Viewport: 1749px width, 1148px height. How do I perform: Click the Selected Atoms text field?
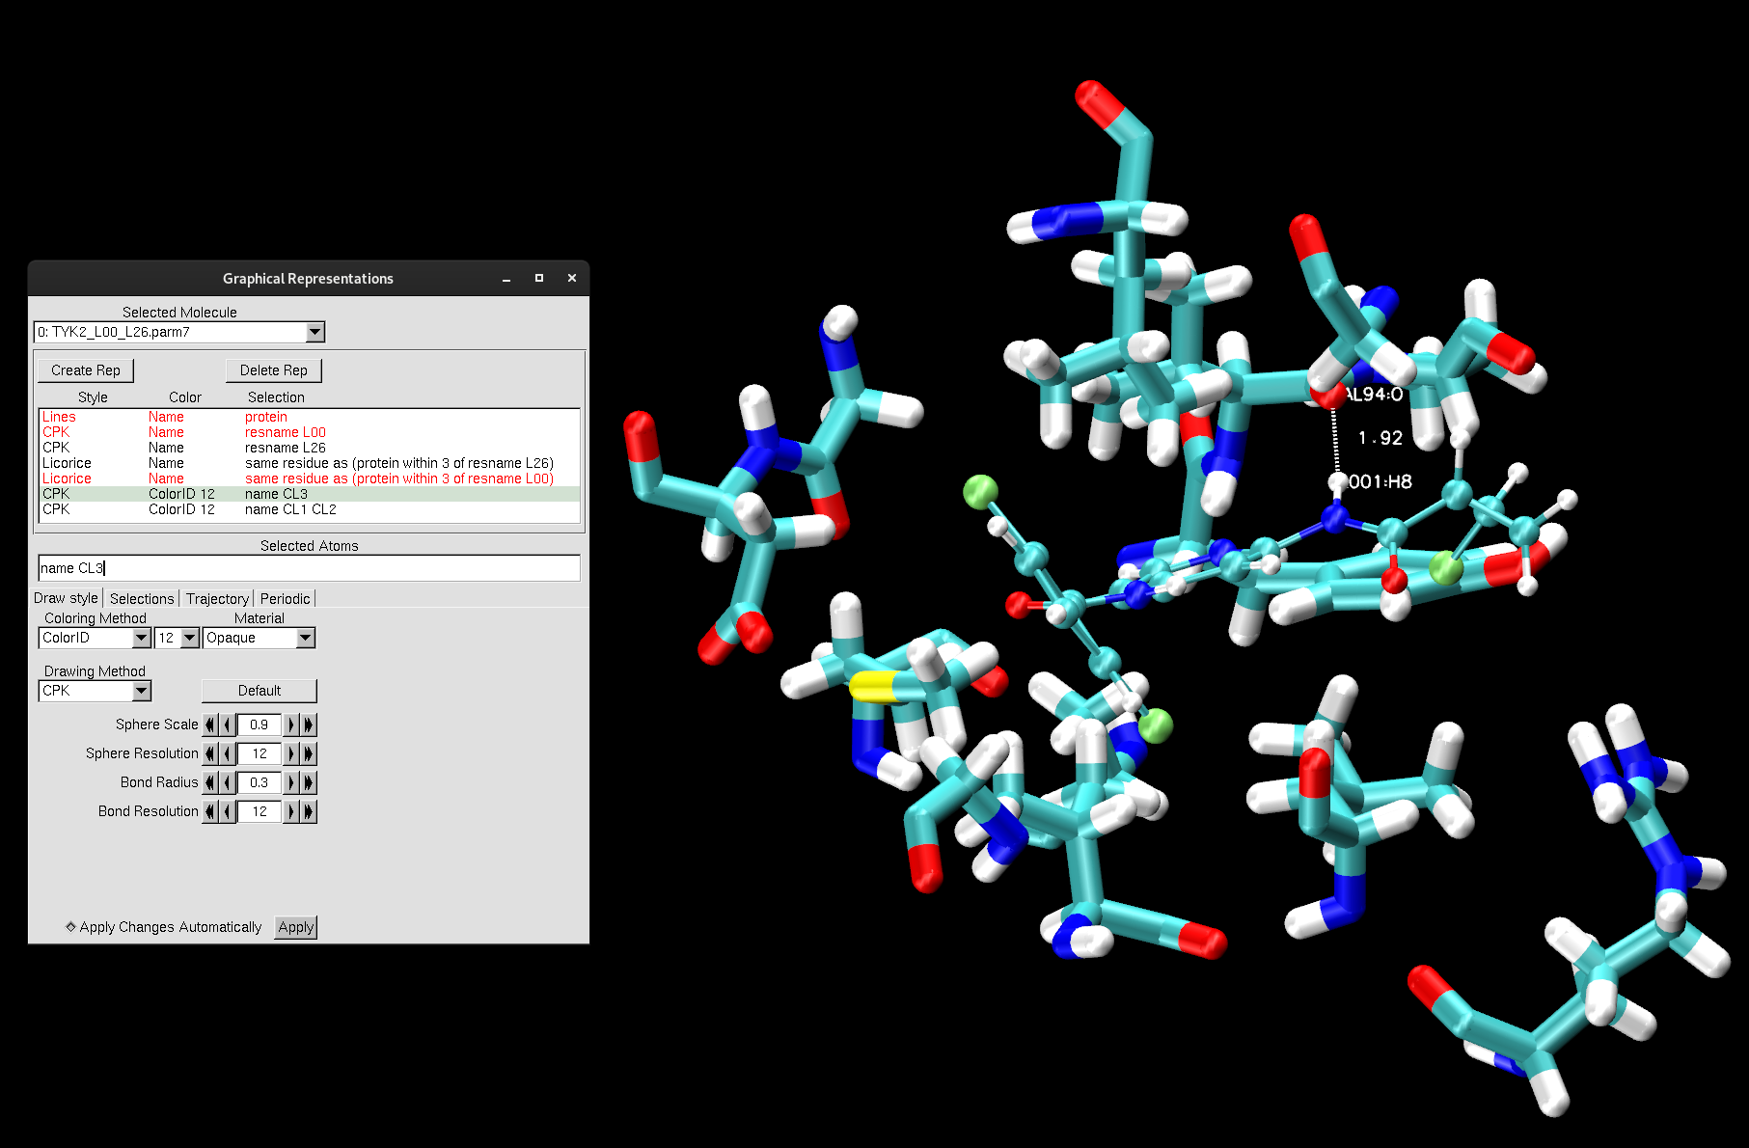tap(309, 567)
